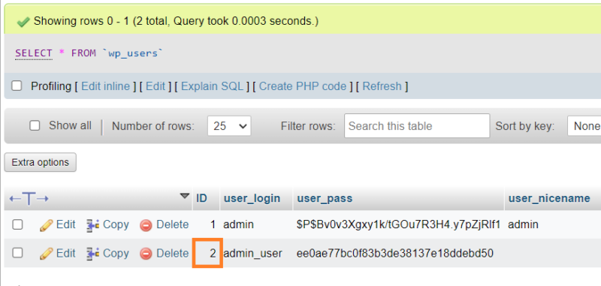This screenshot has height=286, width=601.
Task: Focus the Search this table field
Action: point(417,125)
